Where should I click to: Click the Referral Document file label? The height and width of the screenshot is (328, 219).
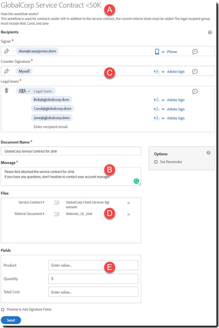[x=28, y=214]
